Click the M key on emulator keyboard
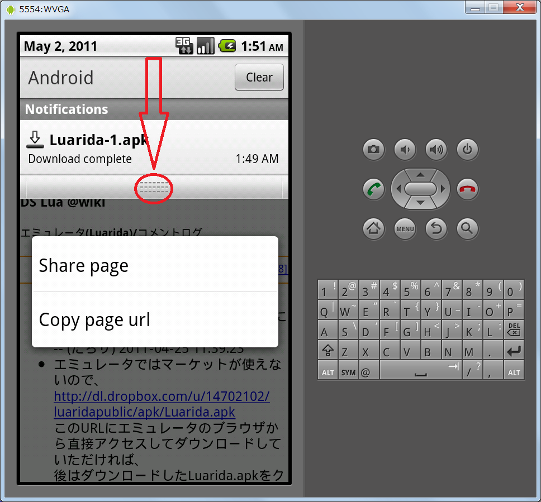 click(472, 350)
